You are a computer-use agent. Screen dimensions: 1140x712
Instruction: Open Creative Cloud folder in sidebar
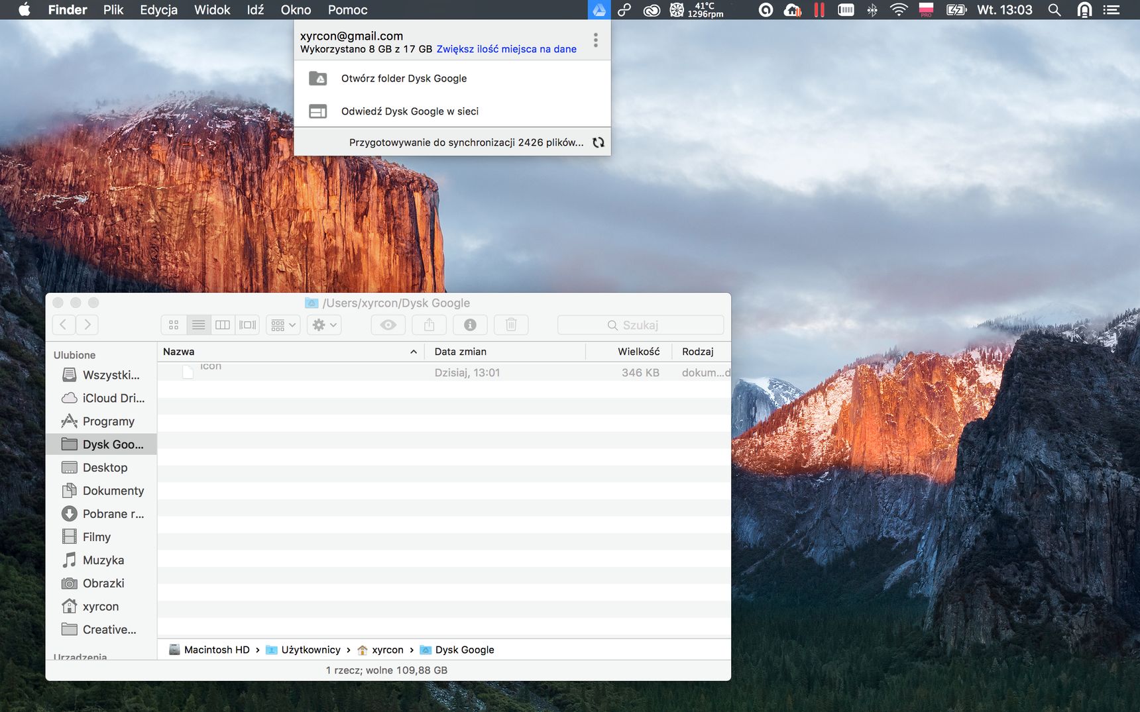(101, 630)
